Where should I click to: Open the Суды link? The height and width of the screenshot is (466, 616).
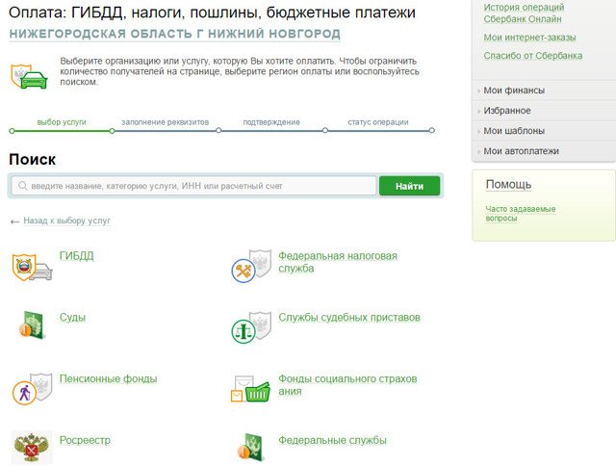(72, 318)
